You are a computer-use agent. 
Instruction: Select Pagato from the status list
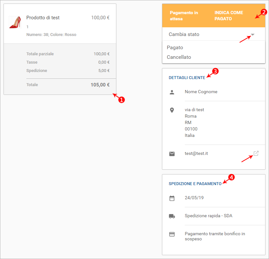tap(175, 48)
